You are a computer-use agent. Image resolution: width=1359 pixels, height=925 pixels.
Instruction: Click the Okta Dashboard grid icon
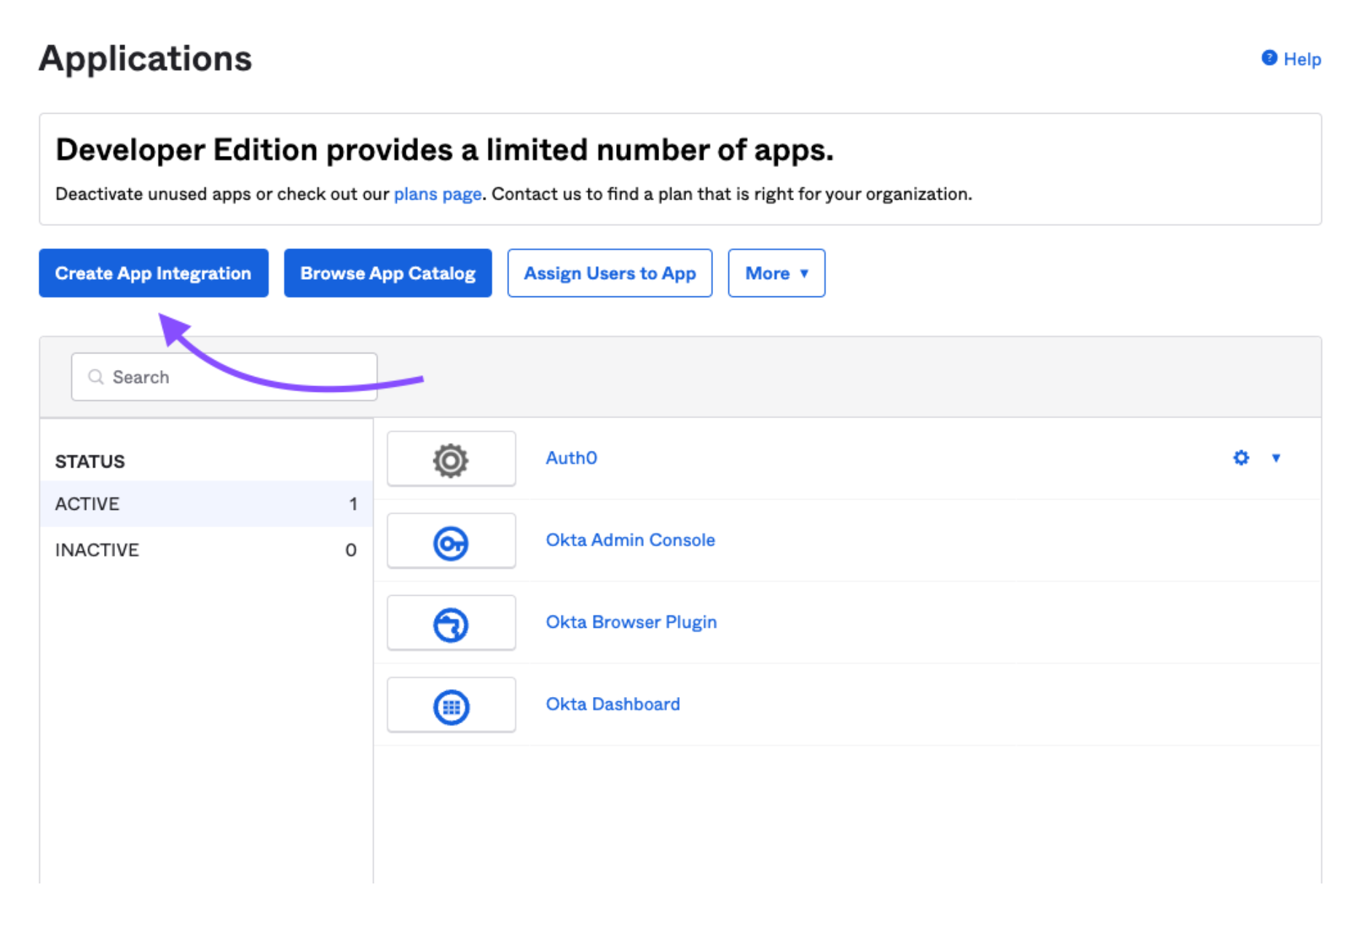point(451,706)
